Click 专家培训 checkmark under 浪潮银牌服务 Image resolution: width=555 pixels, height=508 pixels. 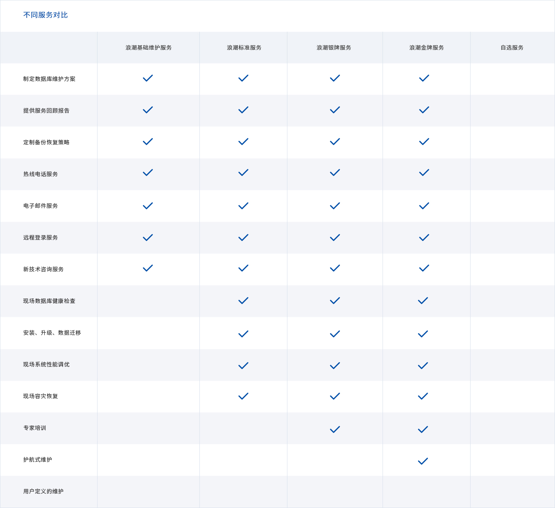click(335, 429)
